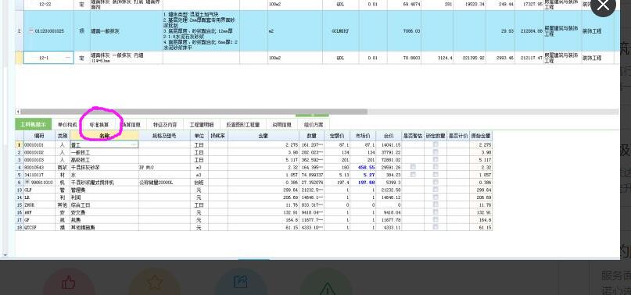Switch to the 工程量明细 tab

(x=202, y=125)
